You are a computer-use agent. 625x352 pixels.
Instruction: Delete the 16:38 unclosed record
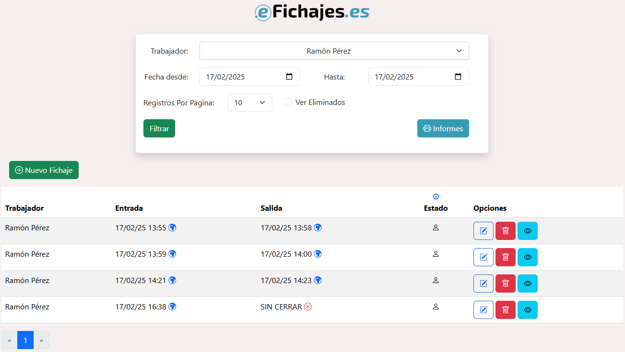pos(505,310)
